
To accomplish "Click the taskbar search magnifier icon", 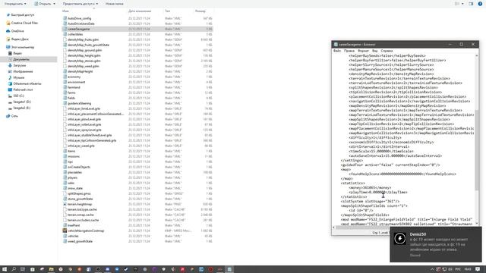I will point(14,269).
